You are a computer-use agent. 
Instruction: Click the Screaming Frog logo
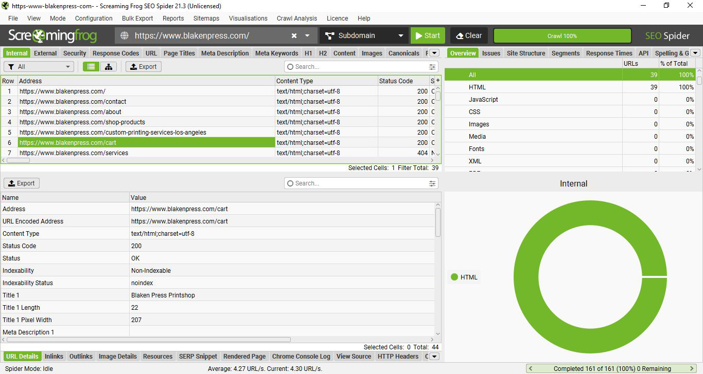52,36
